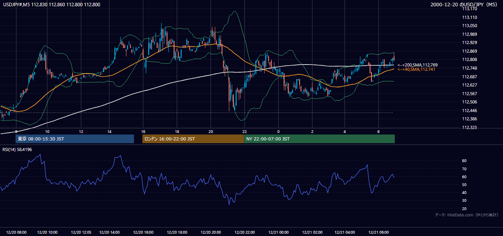Click RSI scale value 60
503x236 pixels.
pyautogui.click(x=464, y=177)
